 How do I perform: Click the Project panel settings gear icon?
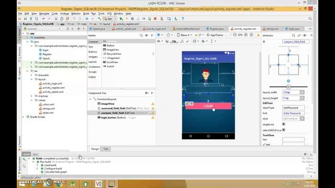[x=79, y=29]
